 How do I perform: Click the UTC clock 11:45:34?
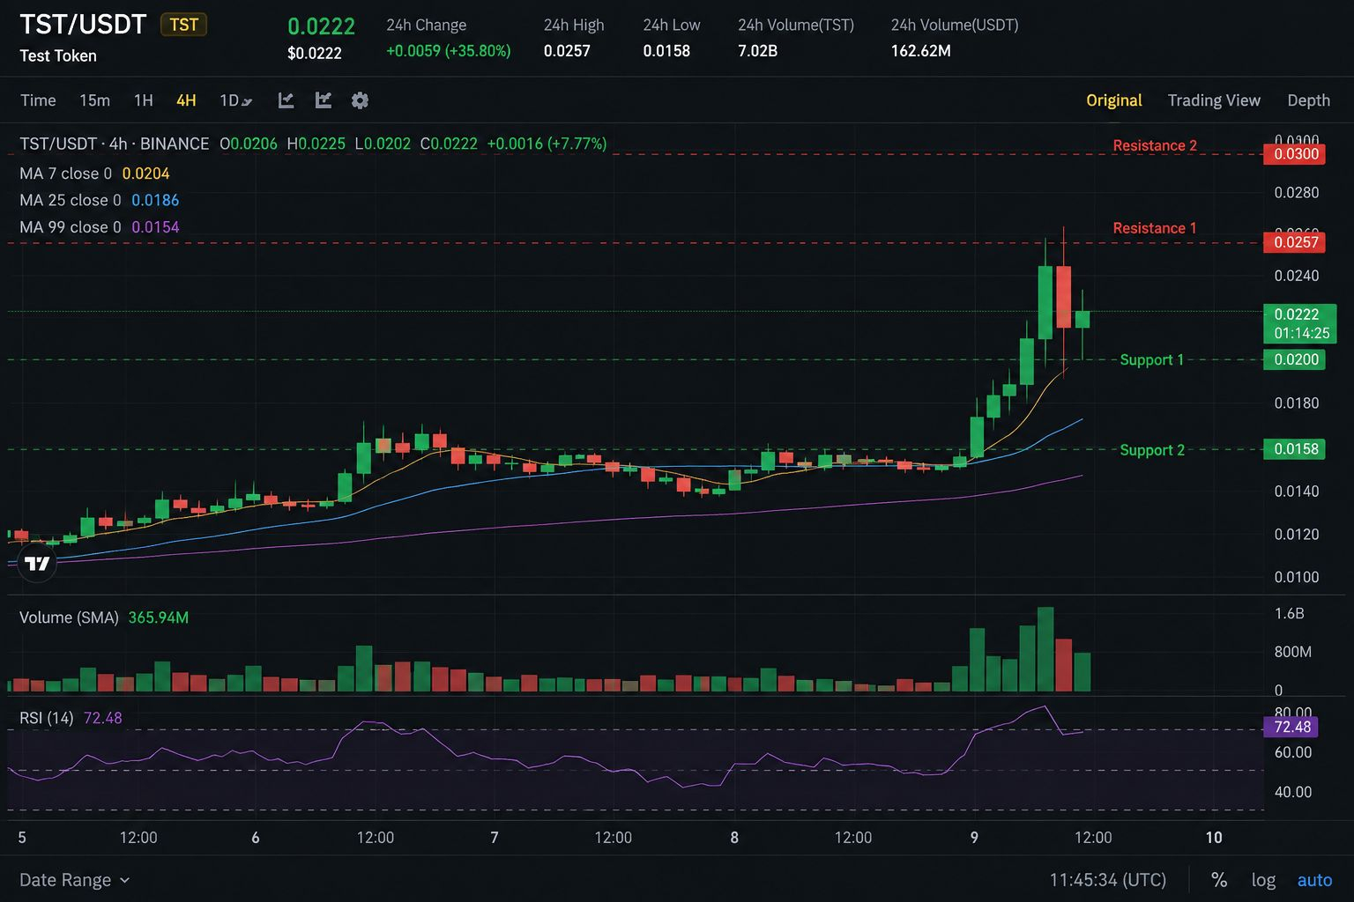click(x=1108, y=880)
